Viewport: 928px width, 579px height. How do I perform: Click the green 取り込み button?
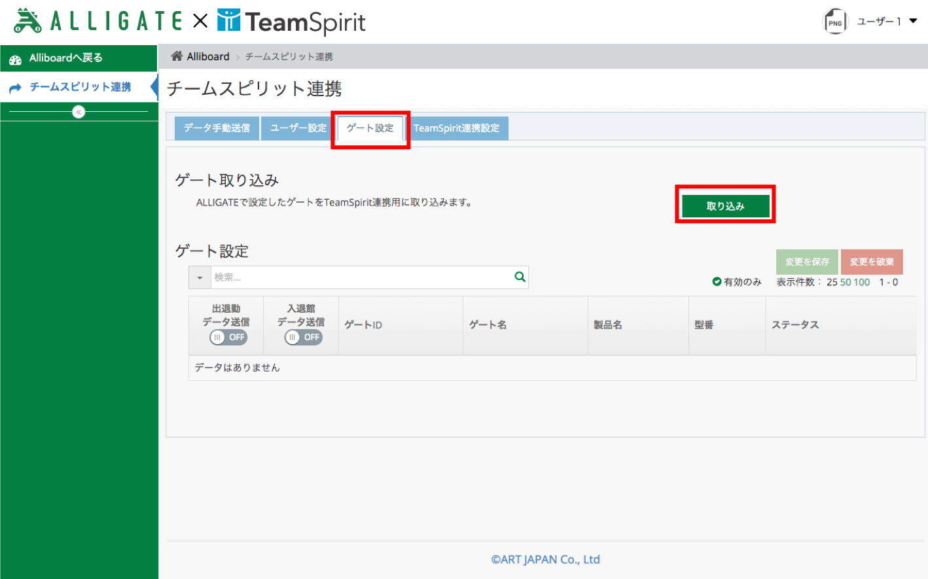click(x=725, y=206)
